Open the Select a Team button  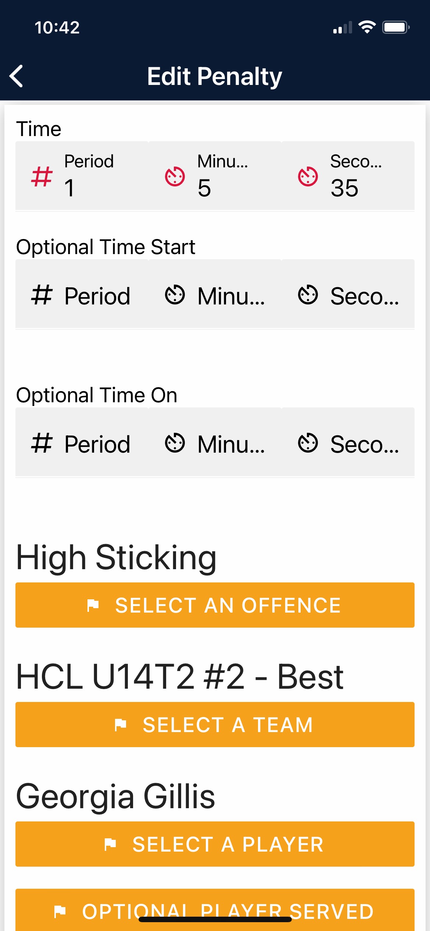point(215,725)
